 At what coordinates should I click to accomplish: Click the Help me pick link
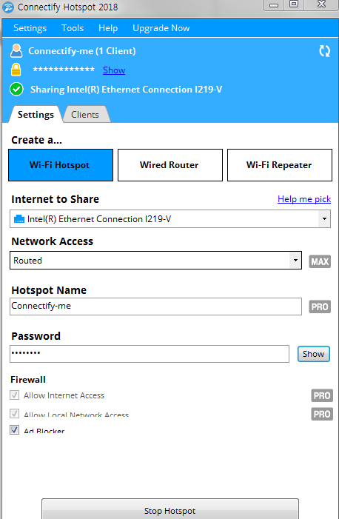[x=304, y=199]
